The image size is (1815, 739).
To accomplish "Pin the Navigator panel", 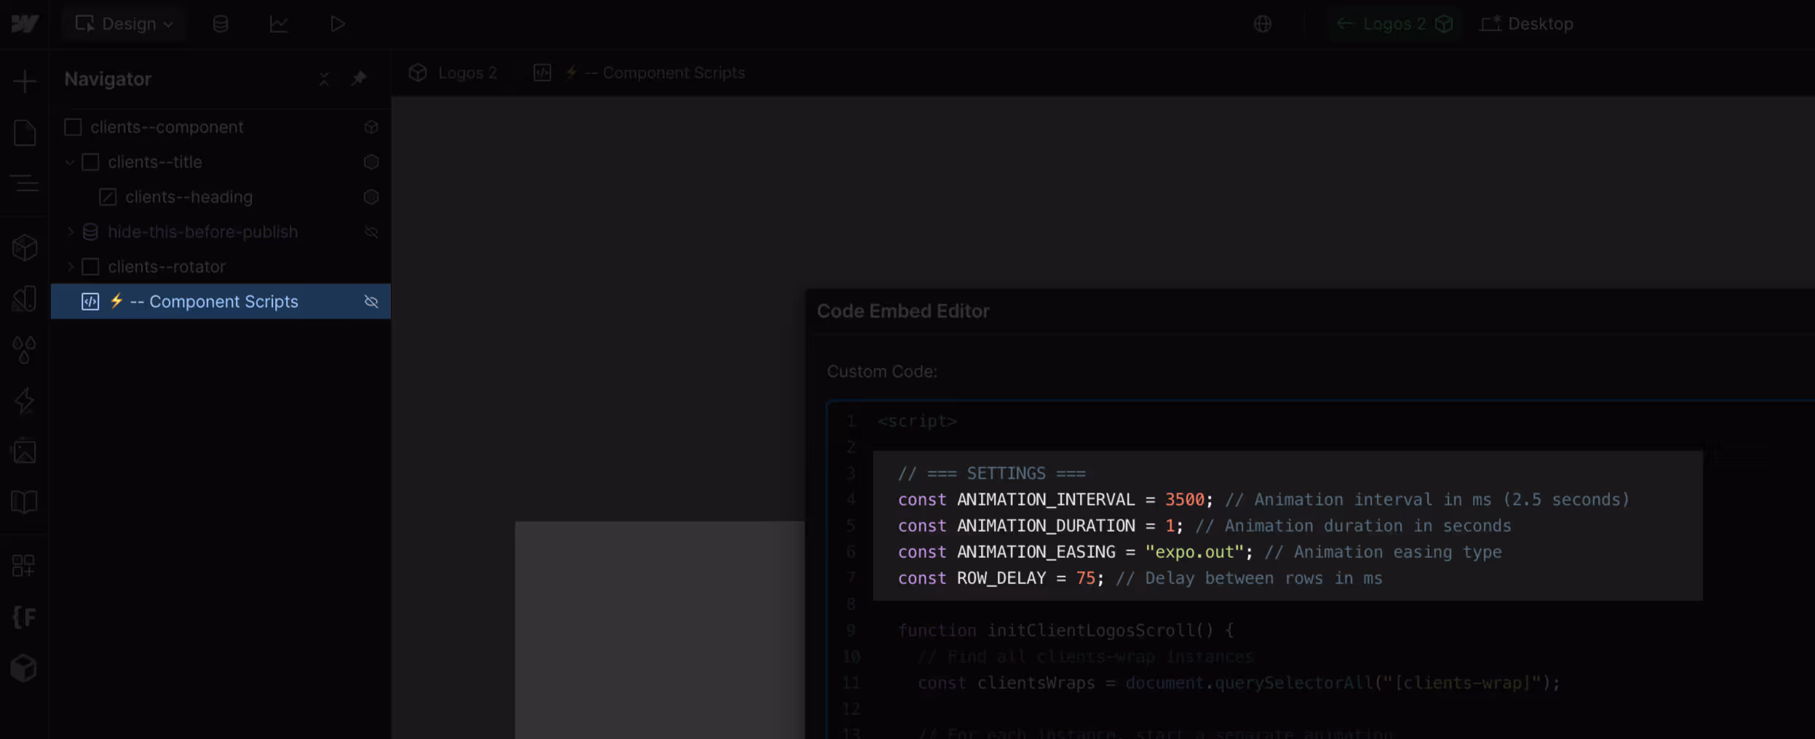I will [359, 79].
